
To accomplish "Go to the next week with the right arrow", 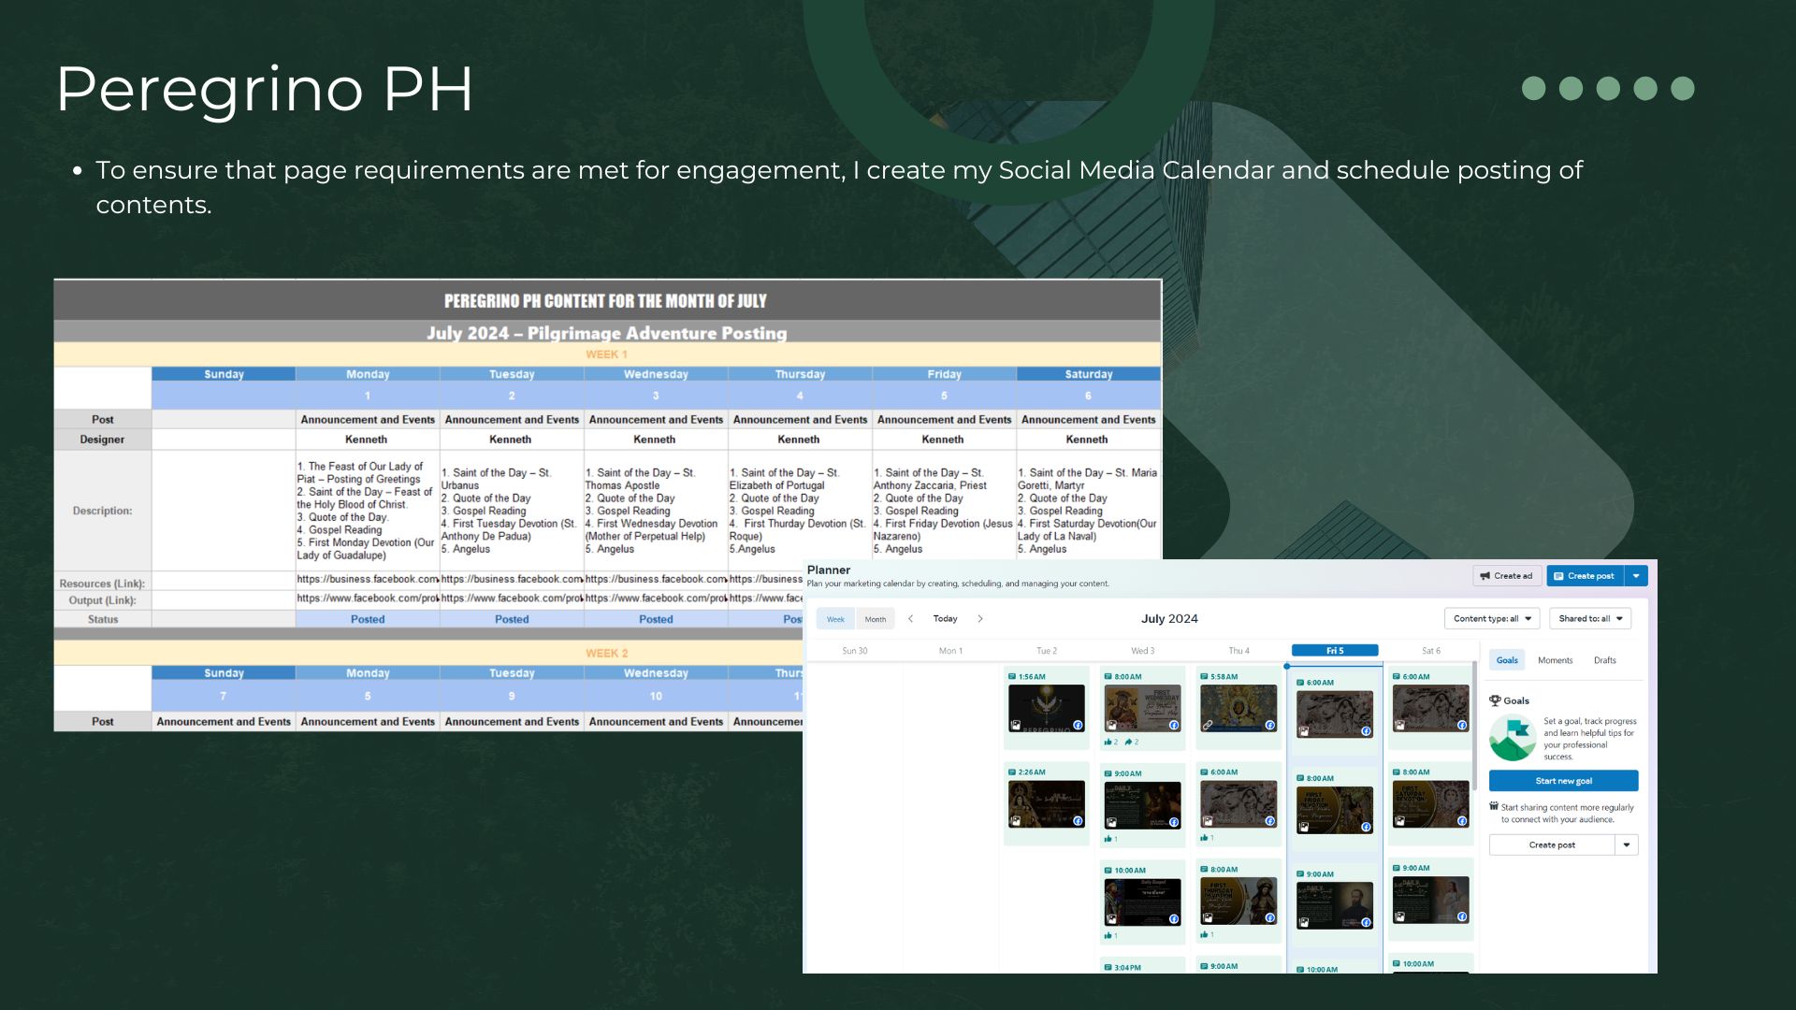I will 980,618.
